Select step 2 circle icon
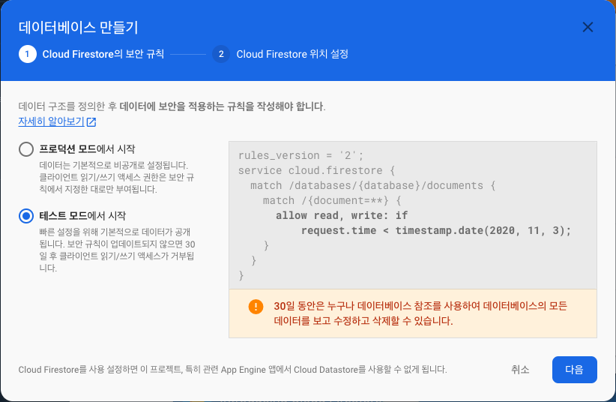 [x=221, y=54]
